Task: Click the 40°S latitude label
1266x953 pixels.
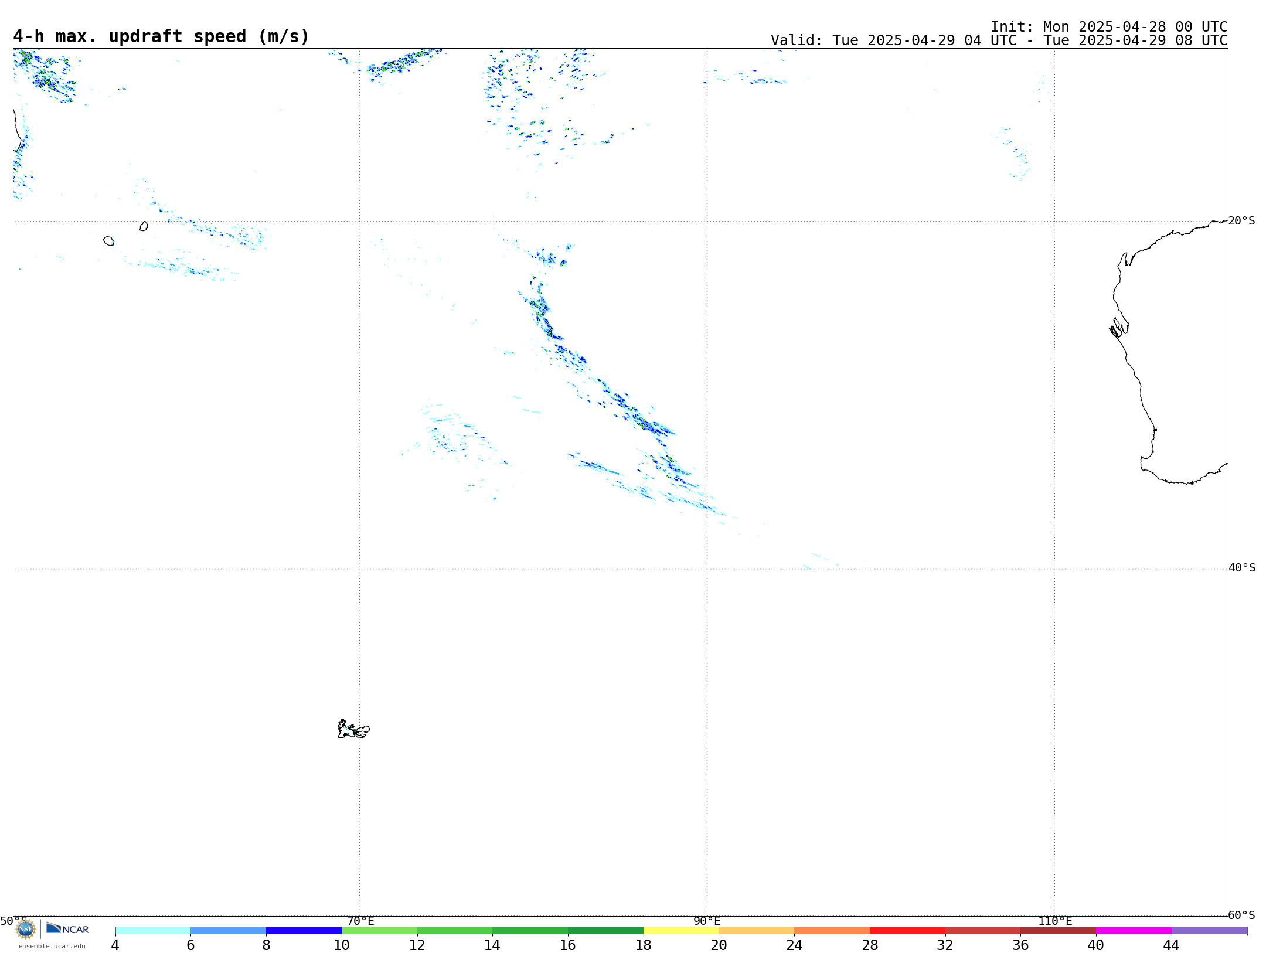Action: (x=1242, y=568)
